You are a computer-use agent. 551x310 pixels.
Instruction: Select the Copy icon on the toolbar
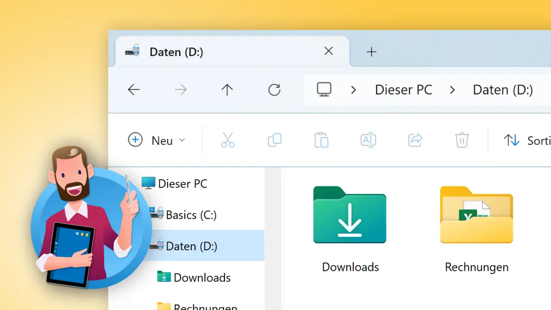(x=275, y=140)
